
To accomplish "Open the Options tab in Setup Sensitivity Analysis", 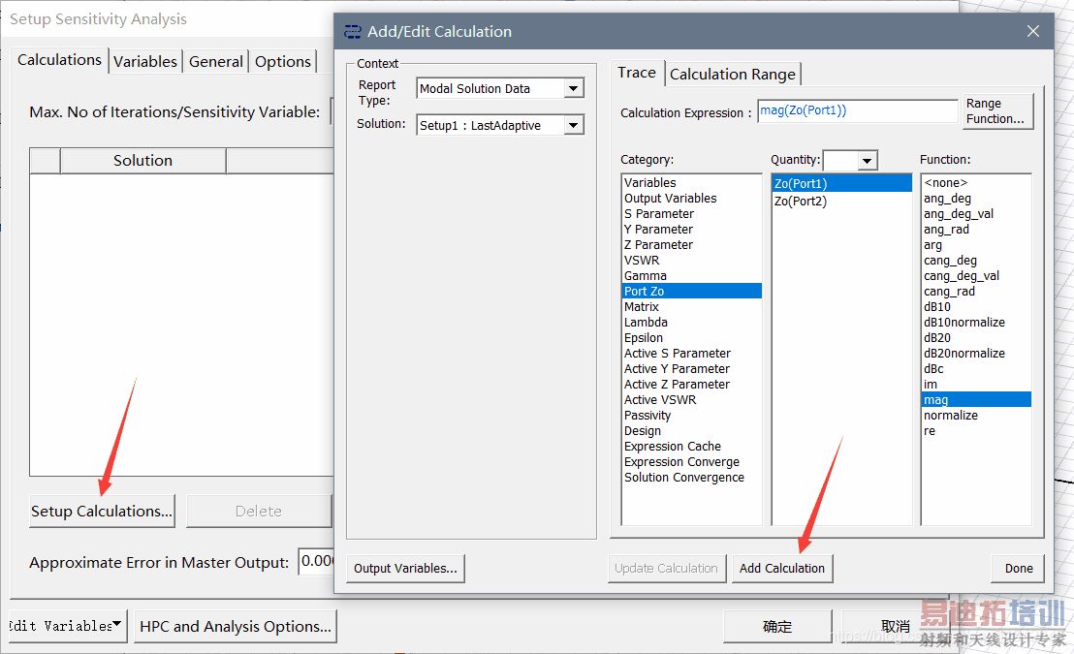I will [283, 62].
